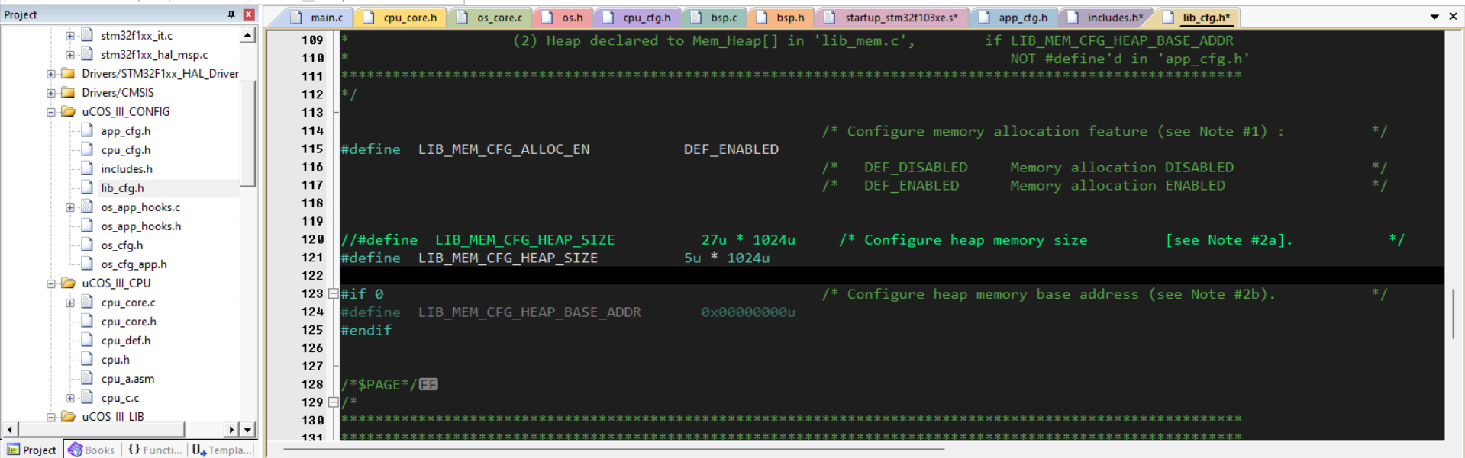Expand the Drivers/CMSIS folder
The width and height of the screenshot is (1465, 458).
50,93
